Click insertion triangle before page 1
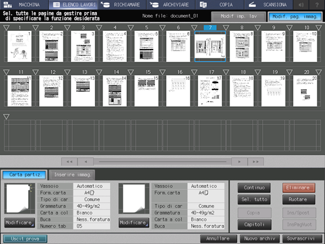 coord(6,28)
